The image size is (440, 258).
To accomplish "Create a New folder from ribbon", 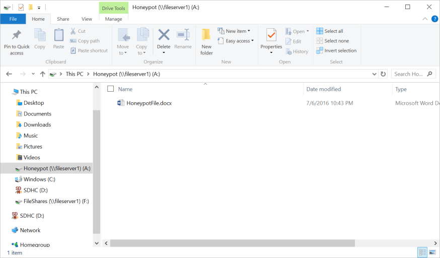I will point(206,41).
